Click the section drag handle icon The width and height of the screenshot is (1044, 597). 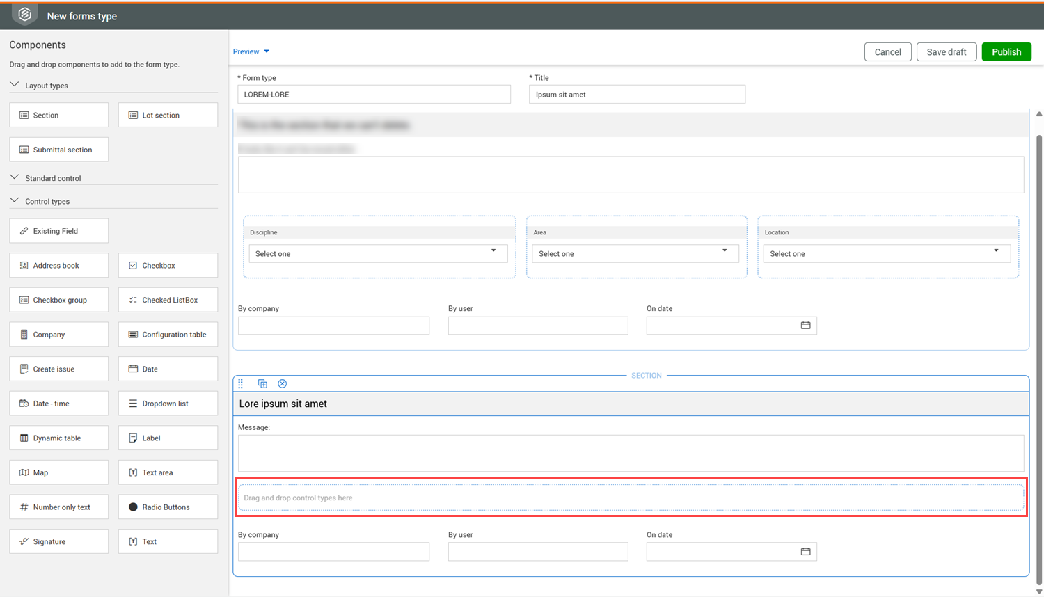pos(241,384)
